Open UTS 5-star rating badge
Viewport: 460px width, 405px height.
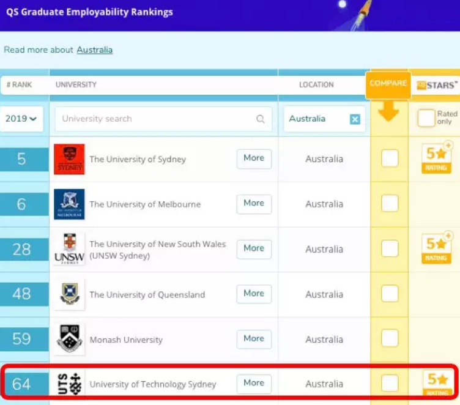[x=437, y=384]
